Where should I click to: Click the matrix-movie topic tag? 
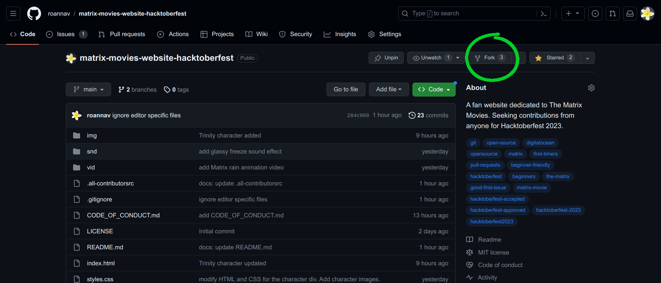(x=532, y=188)
